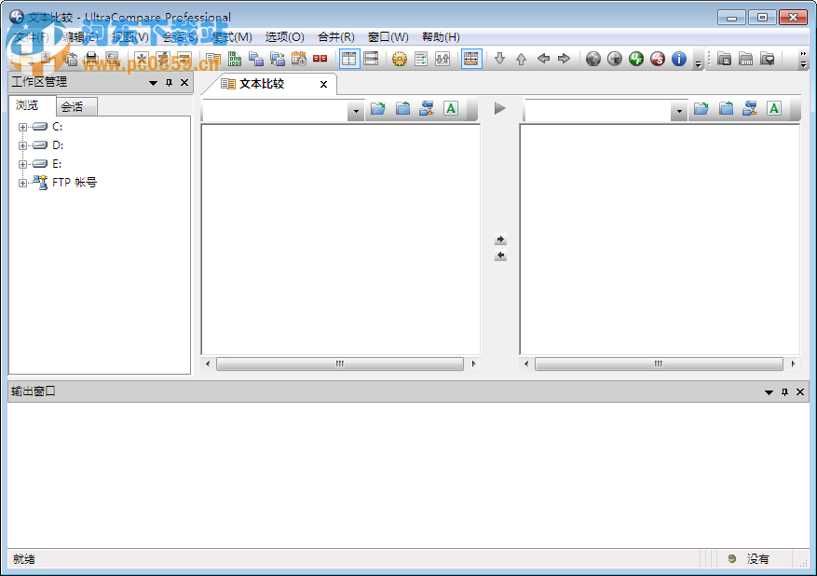Click the red double-square toolbar icon

pos(320,59)
